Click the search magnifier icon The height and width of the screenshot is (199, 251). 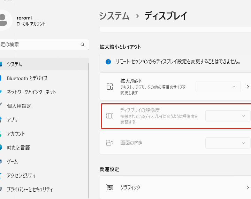(83, 45)
